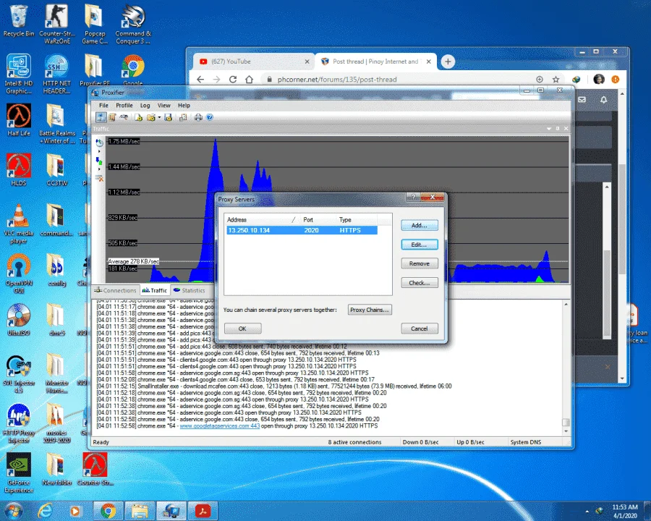The image size is (651, 521).
Task: Show hidden tray icons arrow
Action: click(587, 511)
